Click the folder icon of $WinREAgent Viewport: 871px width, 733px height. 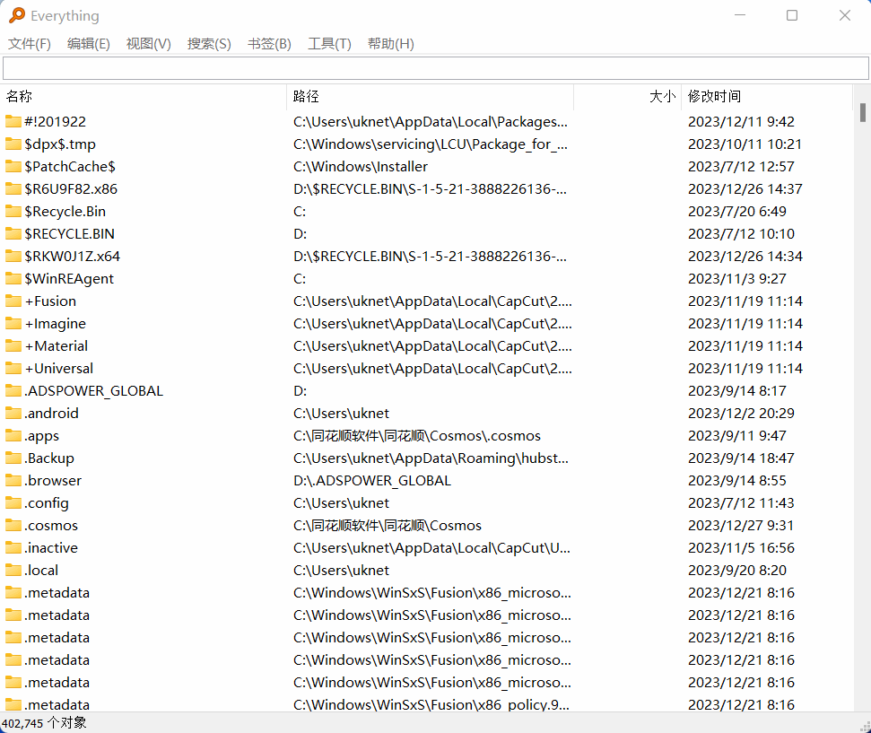13,278
